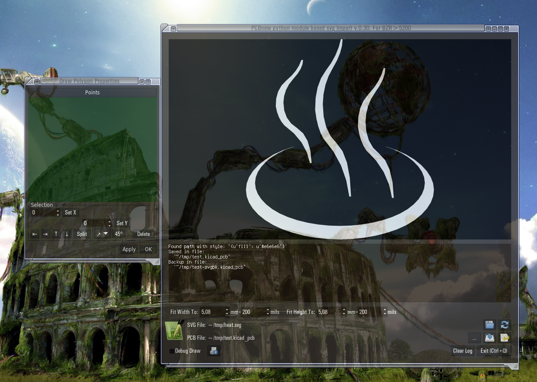
Task: Click the Points column header
Action: [x=93, y=93]
